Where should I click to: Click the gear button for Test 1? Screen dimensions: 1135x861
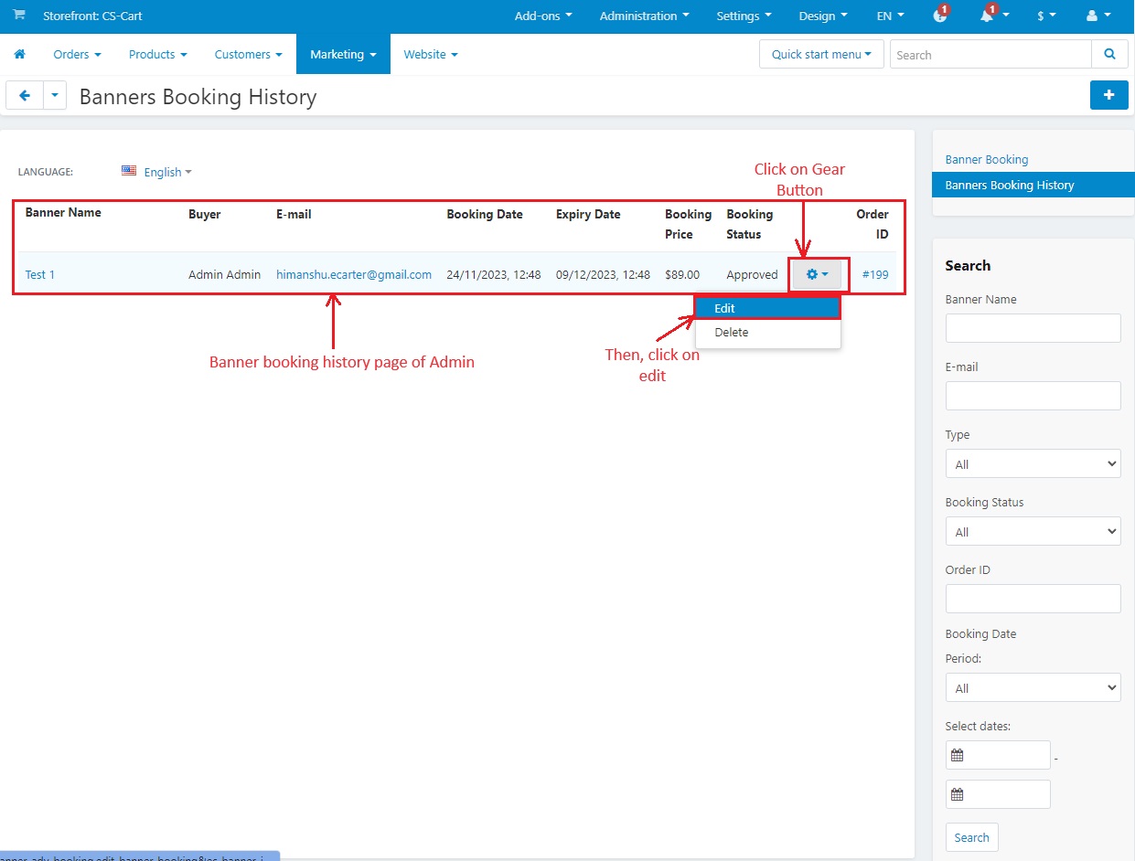(817, 274)
